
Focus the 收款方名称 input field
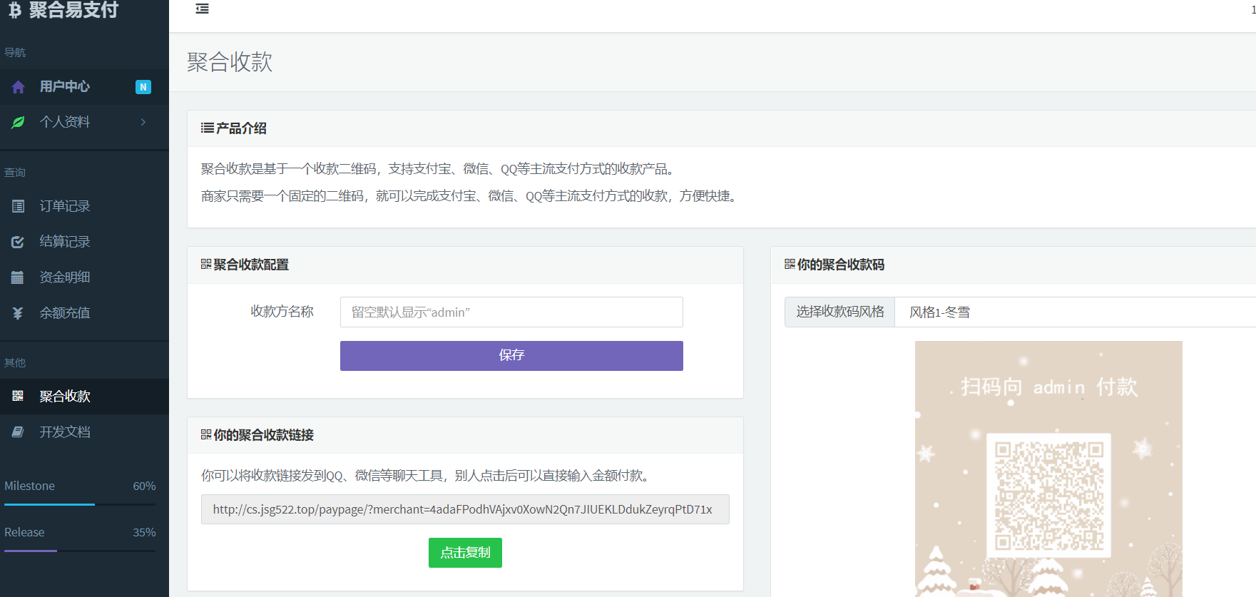[x=511, y=312]
